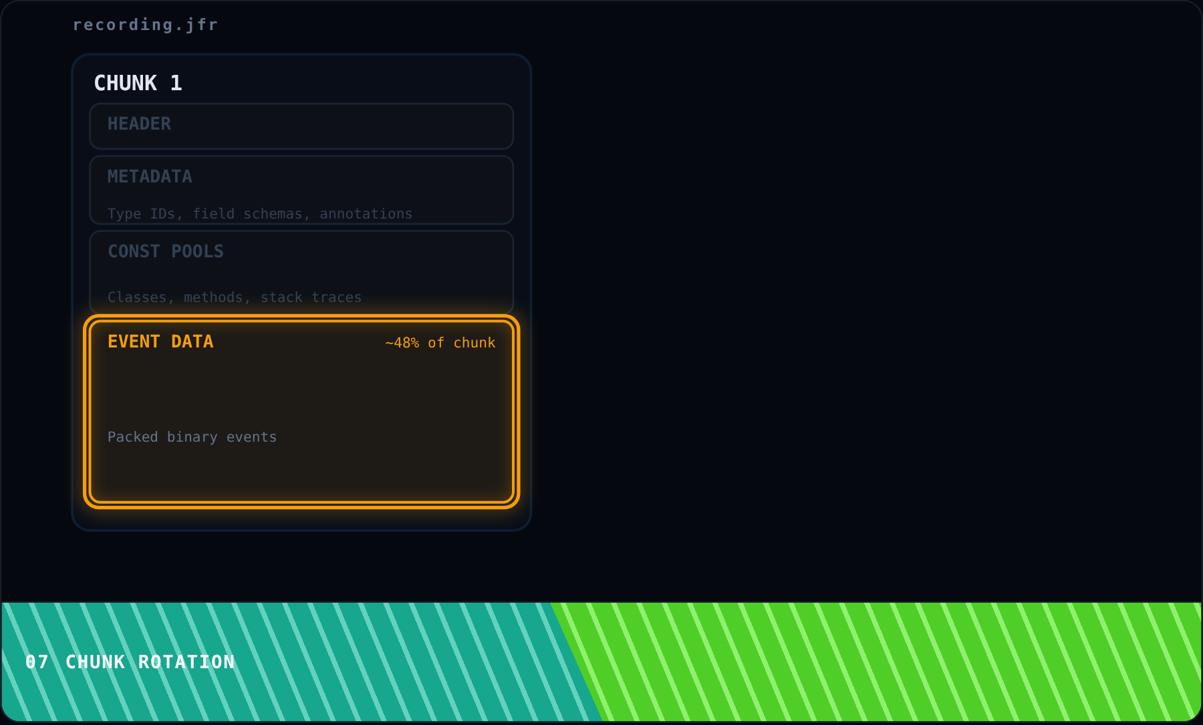Click the green striped progress segment

[x=889, y=662]
